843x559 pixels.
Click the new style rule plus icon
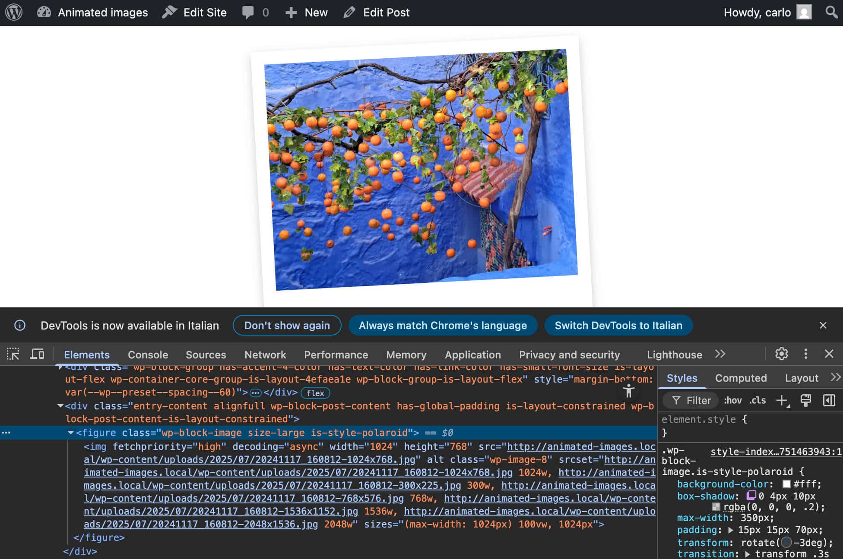782,400
